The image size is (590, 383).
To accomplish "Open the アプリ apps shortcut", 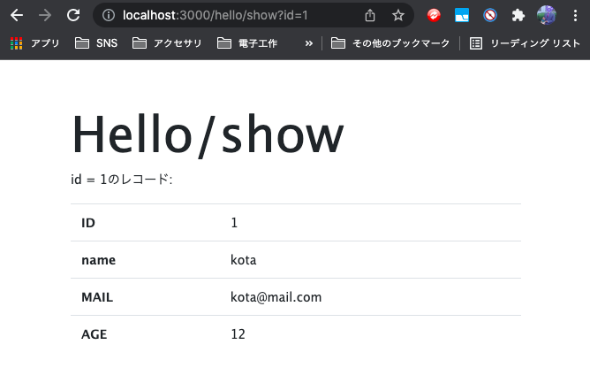I will 34,43.
